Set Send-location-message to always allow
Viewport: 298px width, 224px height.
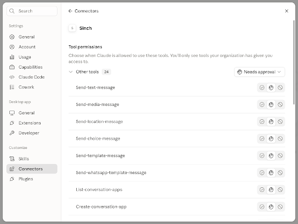262,122
